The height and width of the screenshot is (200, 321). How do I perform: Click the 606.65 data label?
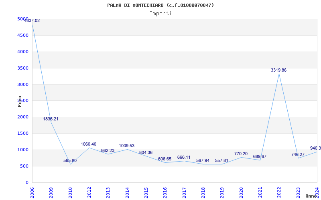[x=165, y=159]
